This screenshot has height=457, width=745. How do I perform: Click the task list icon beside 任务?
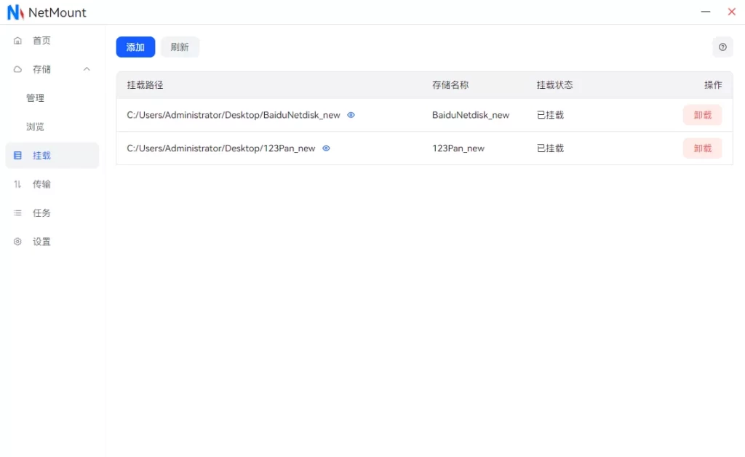pyautogui.click(x=17, y=213)
